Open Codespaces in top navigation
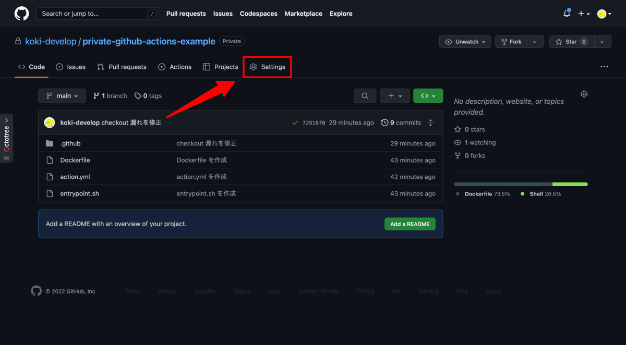Viewport: 626px width, 345px height. (259, 14)
